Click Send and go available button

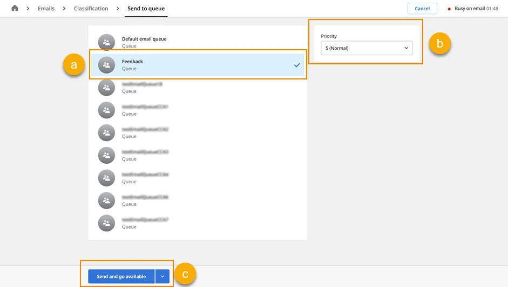[121, 277]
